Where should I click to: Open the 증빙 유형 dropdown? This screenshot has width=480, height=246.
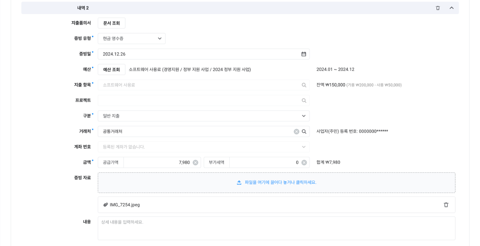pos(132,39)
